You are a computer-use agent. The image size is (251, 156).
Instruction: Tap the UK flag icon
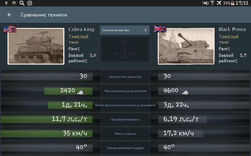tap(160, 29)
